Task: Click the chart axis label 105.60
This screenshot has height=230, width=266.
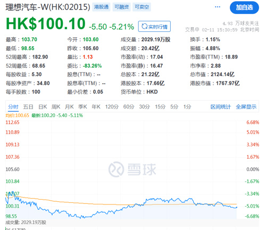Action: (x=12, y=169)
